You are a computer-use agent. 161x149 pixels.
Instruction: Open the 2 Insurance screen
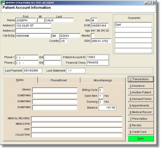pos(141,86)
